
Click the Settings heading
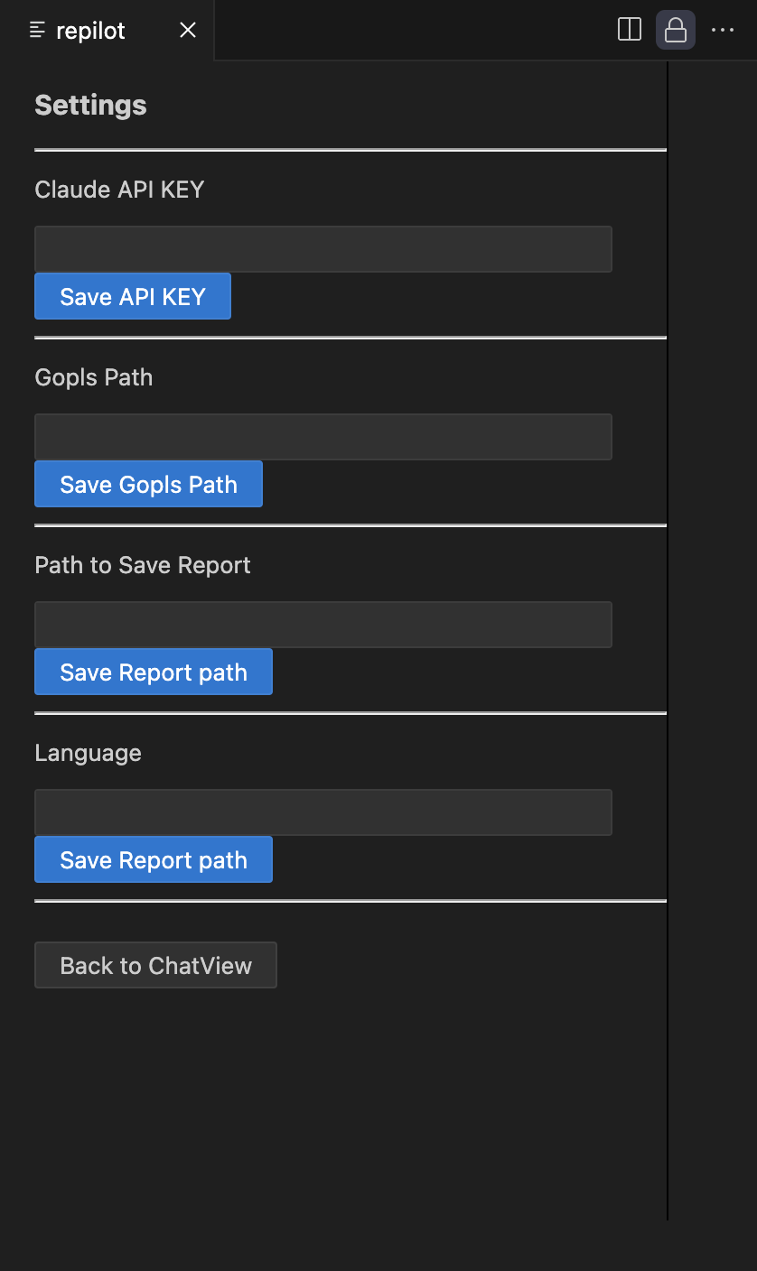[x=90, y=105]
